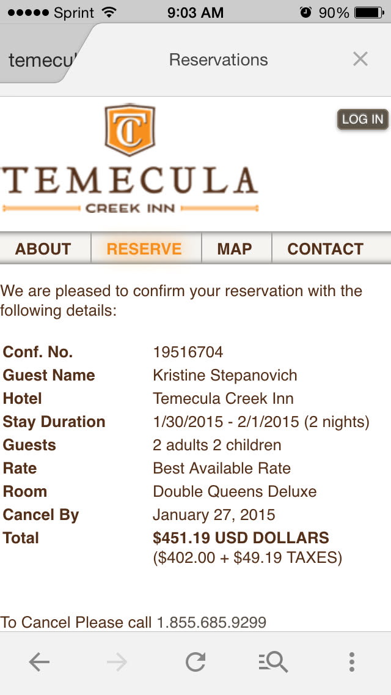Screen dimensions: 391x695
Task: Select the RESERVE navigation item
Action: pos(144,249)
